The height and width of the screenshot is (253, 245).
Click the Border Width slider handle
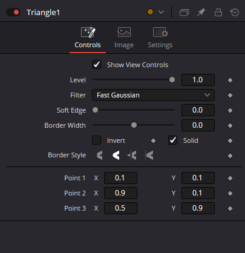tap(134, 125)
